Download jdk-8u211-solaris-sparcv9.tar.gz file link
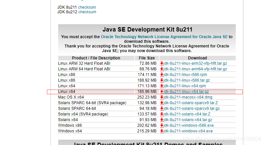 tap(192, 109)
